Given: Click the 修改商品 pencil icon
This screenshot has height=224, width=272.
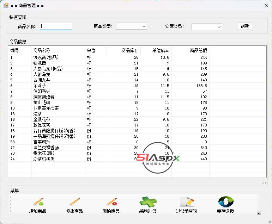Looking at the screenshot, I should pyautogui.click(x=75, y=202).
